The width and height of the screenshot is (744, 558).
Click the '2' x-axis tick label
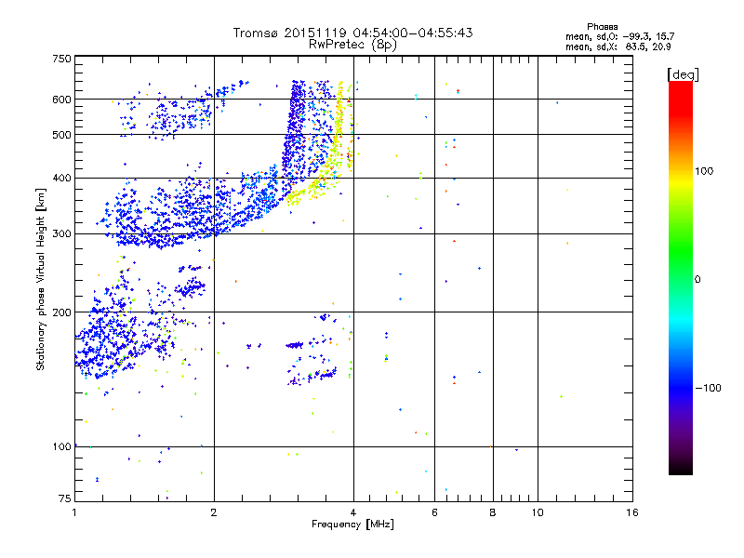point(214,512)
